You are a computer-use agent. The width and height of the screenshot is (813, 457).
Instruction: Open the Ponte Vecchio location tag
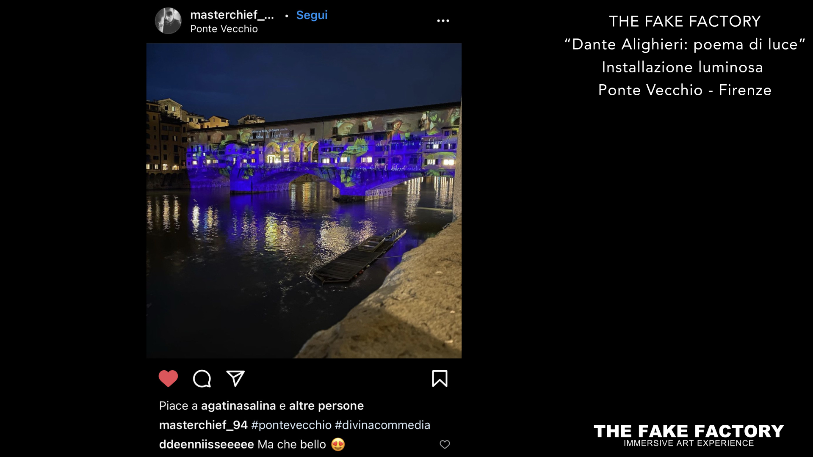tap(224, 29)
